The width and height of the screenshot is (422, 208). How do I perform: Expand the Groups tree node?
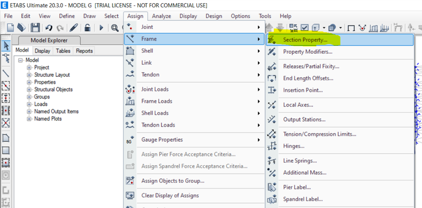tap(29, 97)
